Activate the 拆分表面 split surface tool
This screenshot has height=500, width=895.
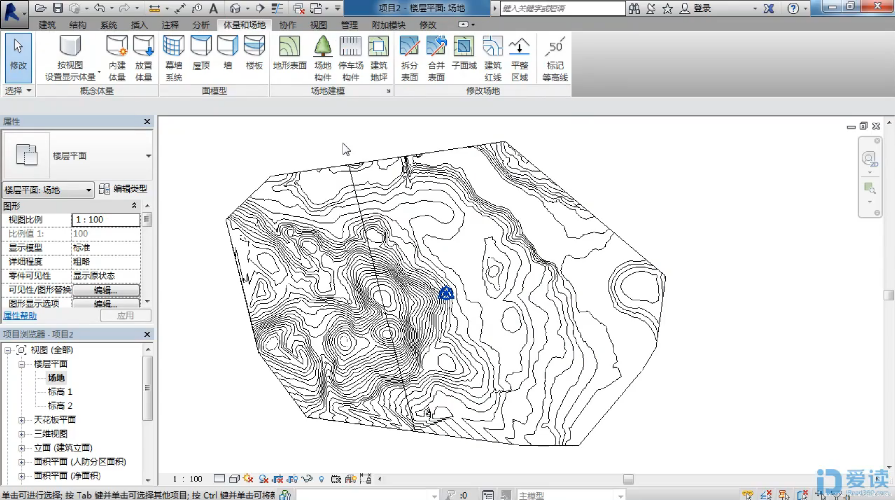click(x=409, y=58)
